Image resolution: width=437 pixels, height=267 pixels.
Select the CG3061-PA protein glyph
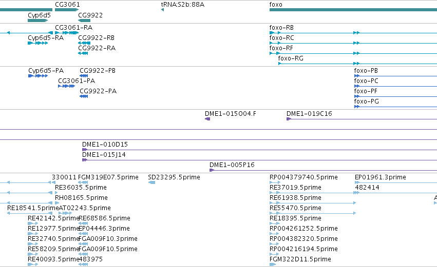point(66,86)
